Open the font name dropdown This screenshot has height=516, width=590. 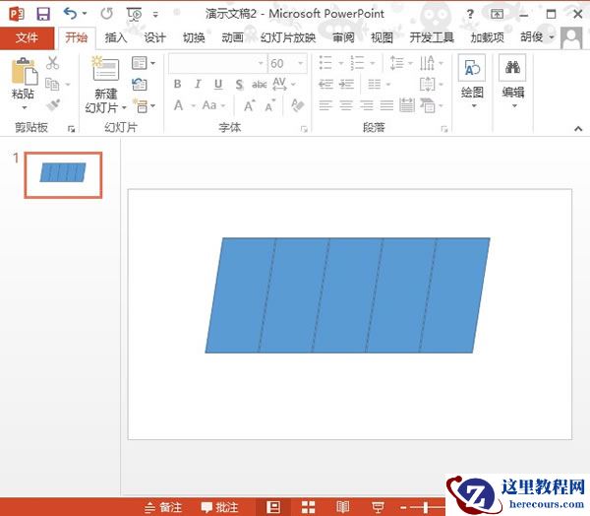(x=261, y=63)
